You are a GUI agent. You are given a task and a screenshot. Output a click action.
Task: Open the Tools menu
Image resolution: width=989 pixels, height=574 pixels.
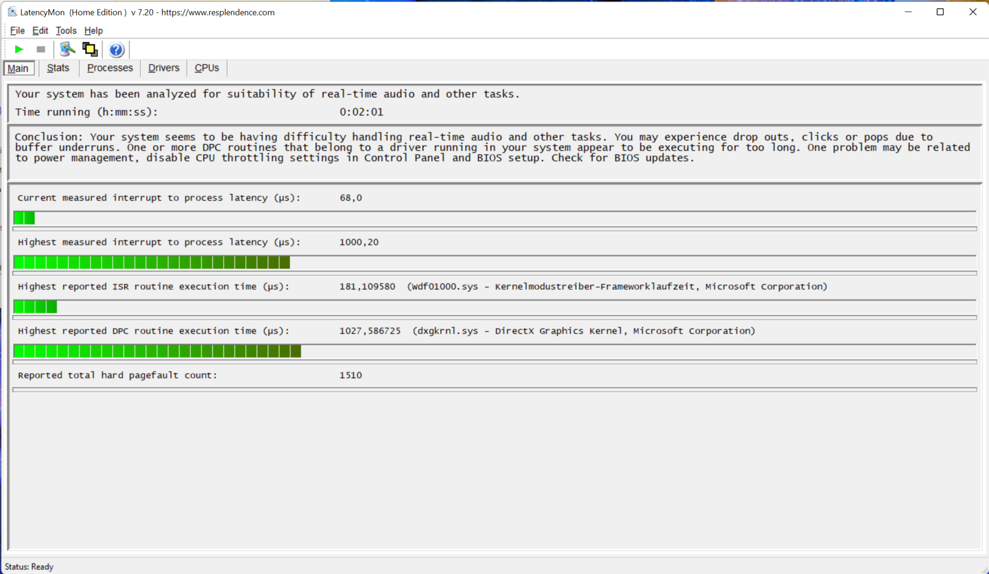tap(65, 30)
